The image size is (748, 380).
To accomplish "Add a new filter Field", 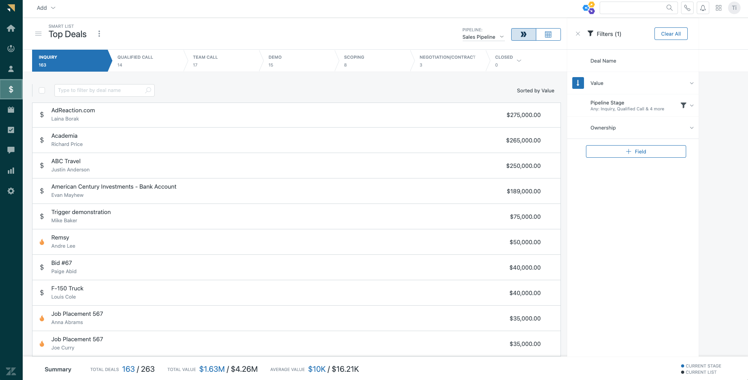I will pyautogui.click(x=636, y=151).
